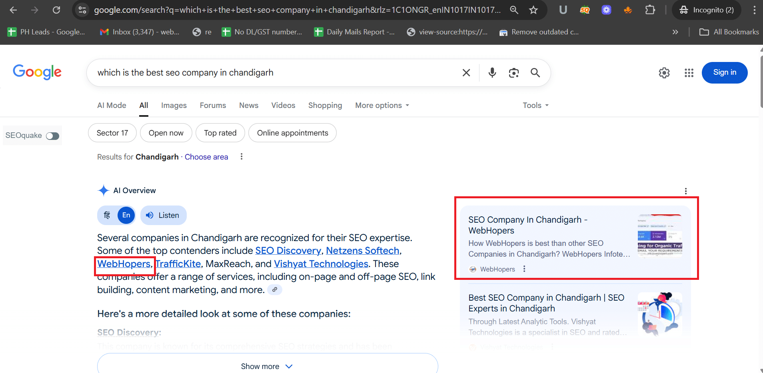Open SEO Discovery link
The width and height of the screenshot is (763, 373).
coord(288,251)
